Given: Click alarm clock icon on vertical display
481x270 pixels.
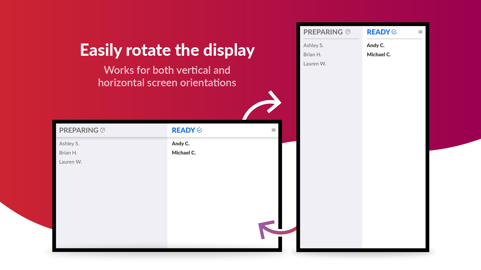Looking at the screenshot, I should pyautogui.click(x=348, y=32).
